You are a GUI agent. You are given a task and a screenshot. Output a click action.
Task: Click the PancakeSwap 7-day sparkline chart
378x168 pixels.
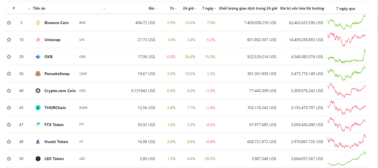[x=347, y=73]
